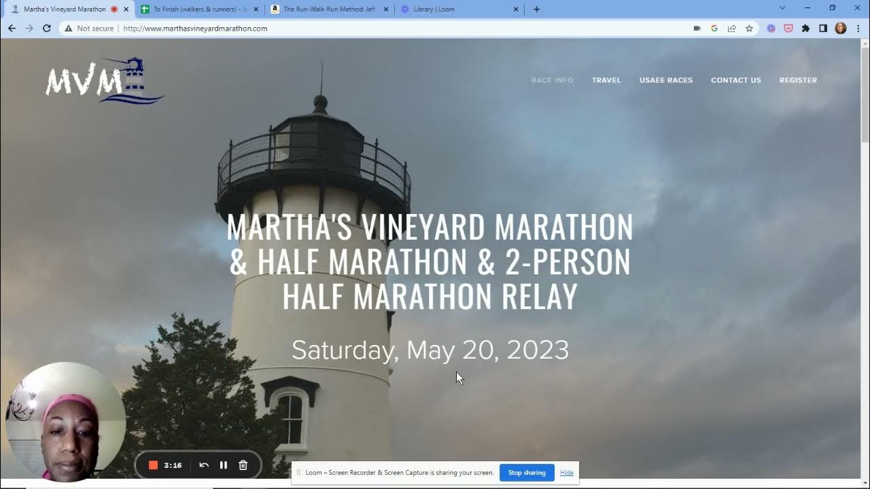Go forward to the next page

pos(29,29)
